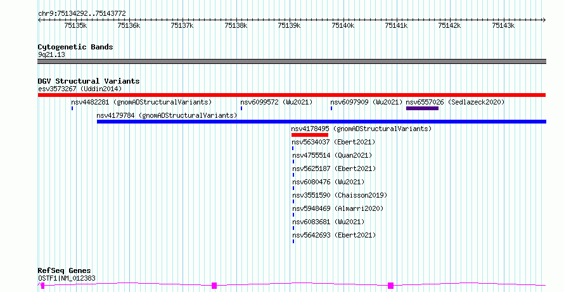Click ruler position 75138k
This screenshot has height=292, width=564.
click(x=236, y=25)
